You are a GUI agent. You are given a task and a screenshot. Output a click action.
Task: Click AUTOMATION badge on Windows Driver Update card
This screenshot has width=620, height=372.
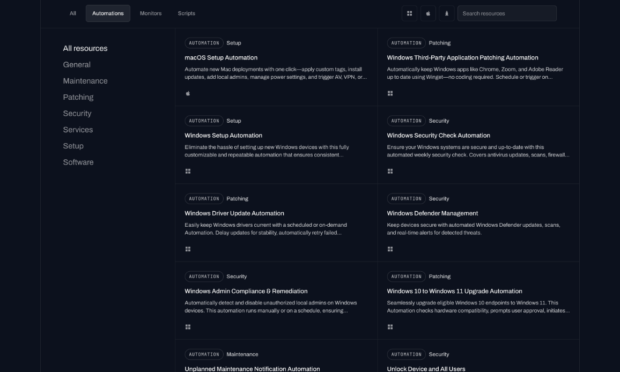click(204, 198)
